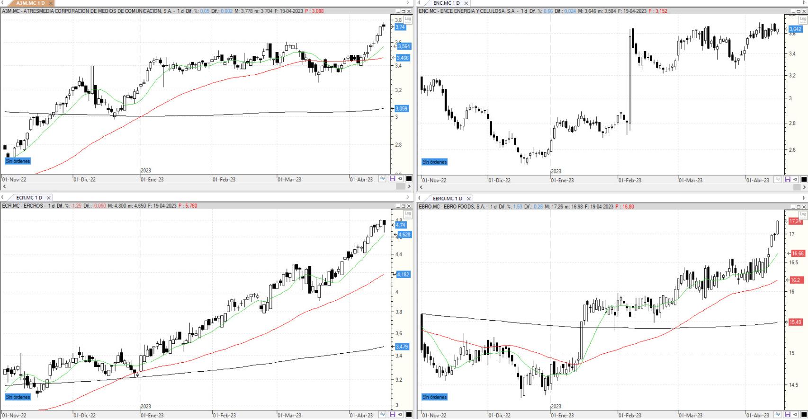Image resolution: width=808 pixels, height=419 pixels.
Task: Click black color square on EBRO.MC chart
Action: (x=804, y=415)
